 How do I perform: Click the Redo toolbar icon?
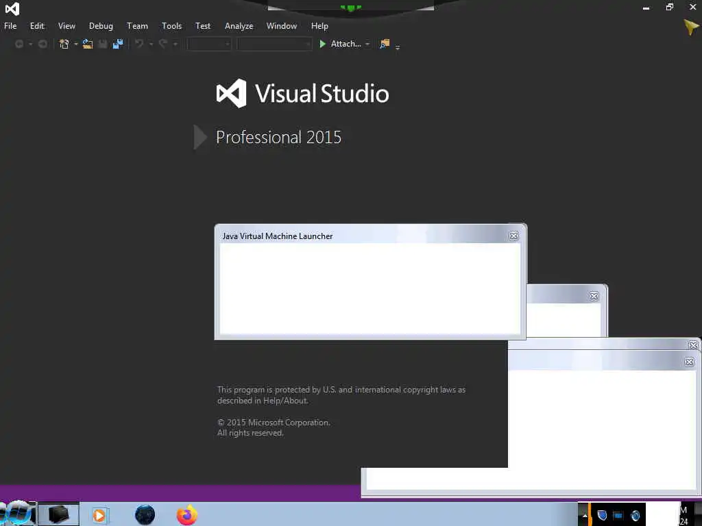point(163,44)
